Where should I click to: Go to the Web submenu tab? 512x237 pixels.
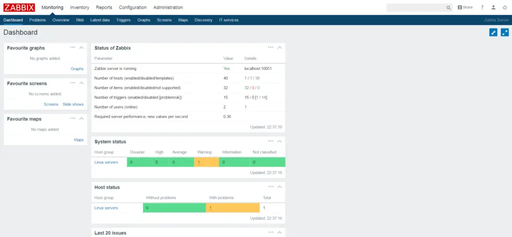pos(79,20)
